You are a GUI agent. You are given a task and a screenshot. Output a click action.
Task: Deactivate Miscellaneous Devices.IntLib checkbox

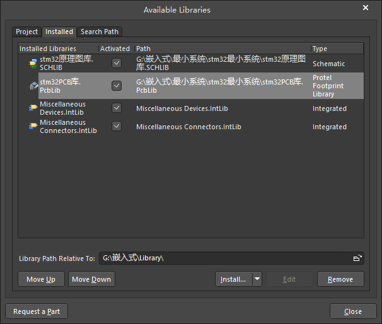click(x=117, y=108)
